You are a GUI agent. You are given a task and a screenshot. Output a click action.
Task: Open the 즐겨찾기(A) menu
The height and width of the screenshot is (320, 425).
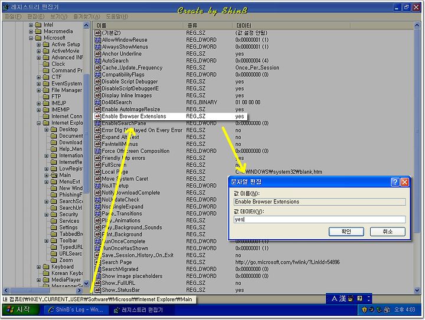click(x=87, y=17)
